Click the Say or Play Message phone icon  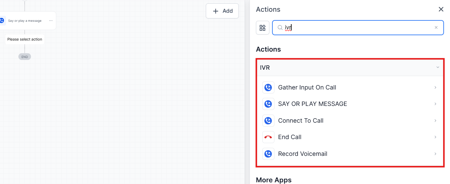click(268, 104)
